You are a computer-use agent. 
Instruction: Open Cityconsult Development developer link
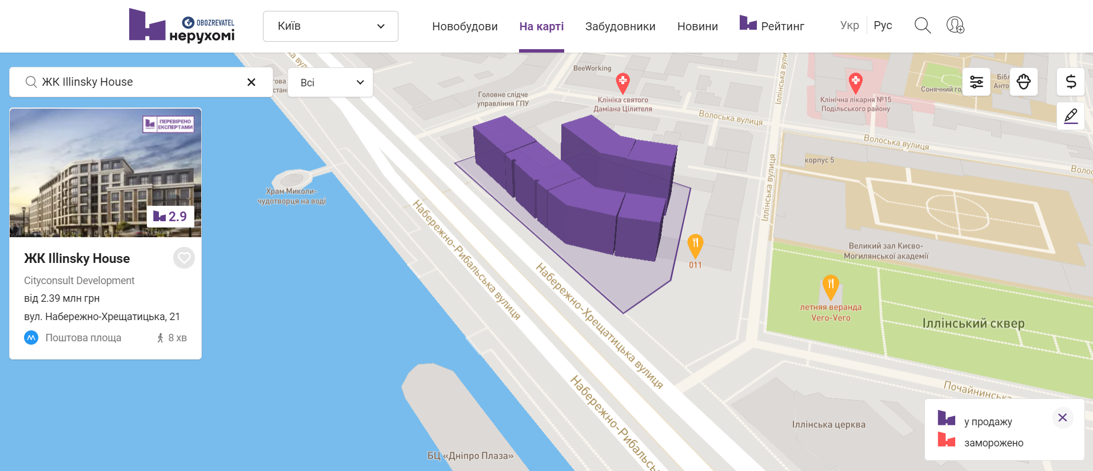coord(79,281)
